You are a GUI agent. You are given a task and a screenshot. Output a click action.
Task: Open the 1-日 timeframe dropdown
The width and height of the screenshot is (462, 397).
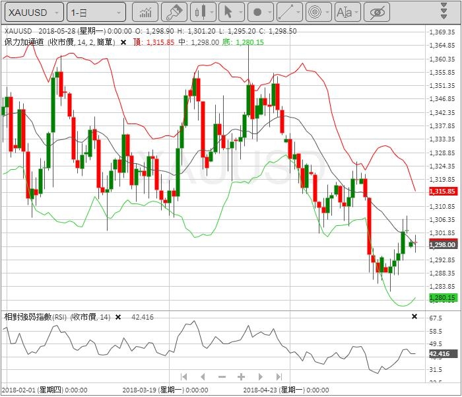coord(96,13)
